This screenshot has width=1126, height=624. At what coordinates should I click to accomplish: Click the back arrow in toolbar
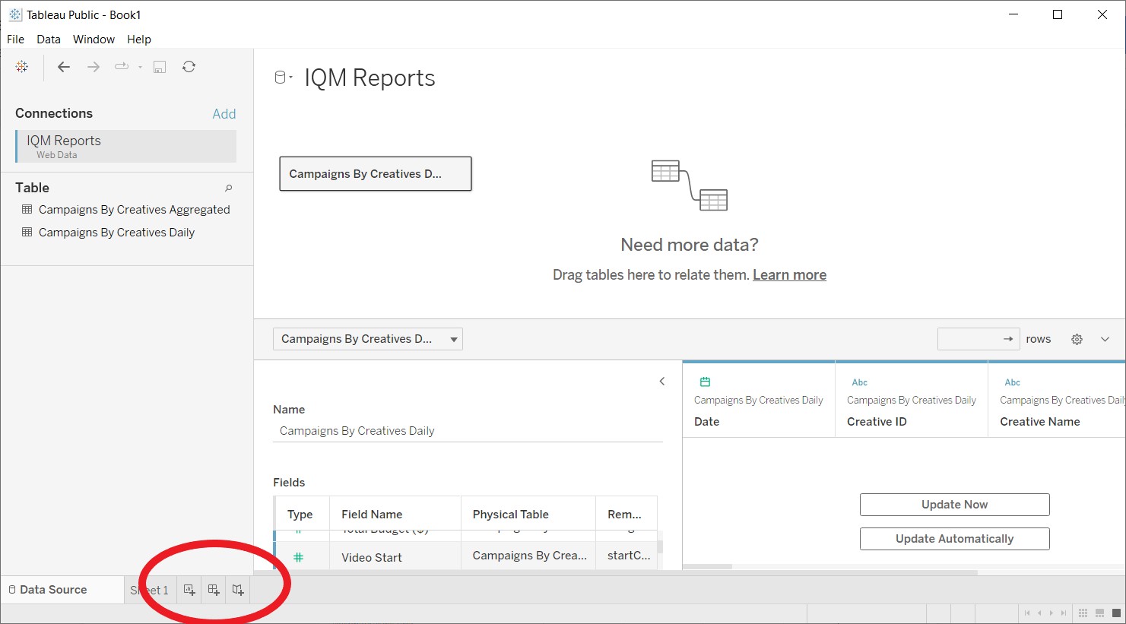click(64, 67)
